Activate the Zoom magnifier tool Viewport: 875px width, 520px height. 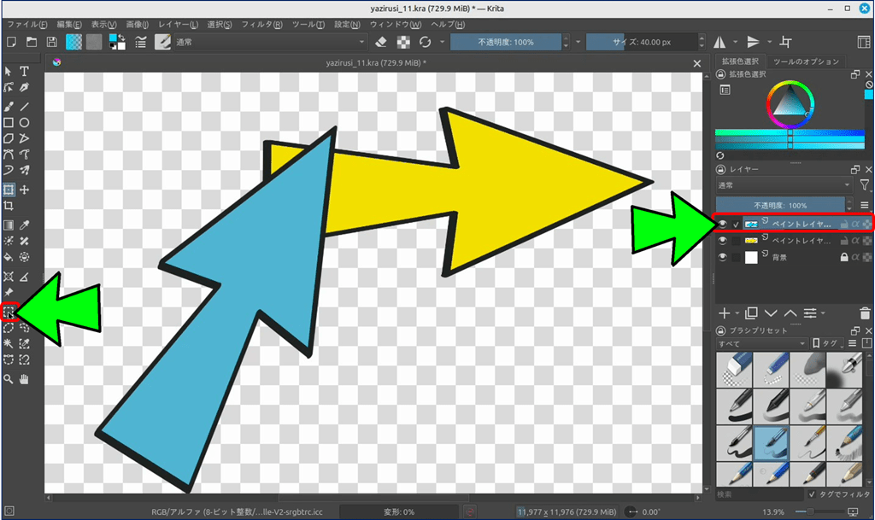[9, 378]
